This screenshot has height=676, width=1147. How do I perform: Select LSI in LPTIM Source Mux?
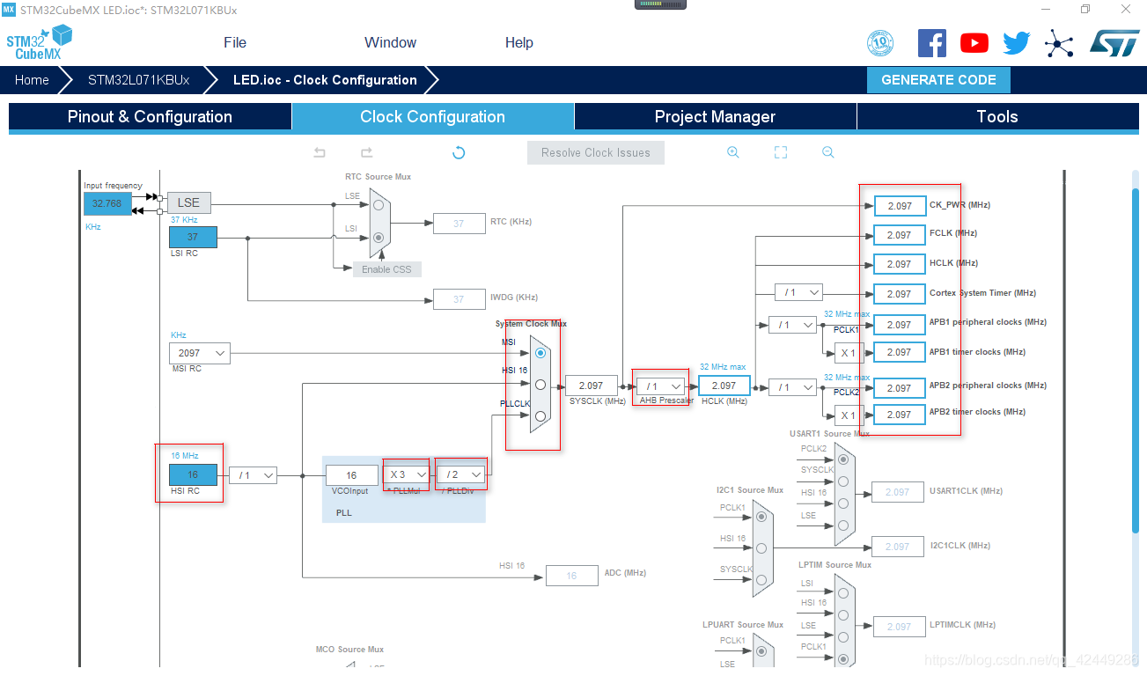843,593
